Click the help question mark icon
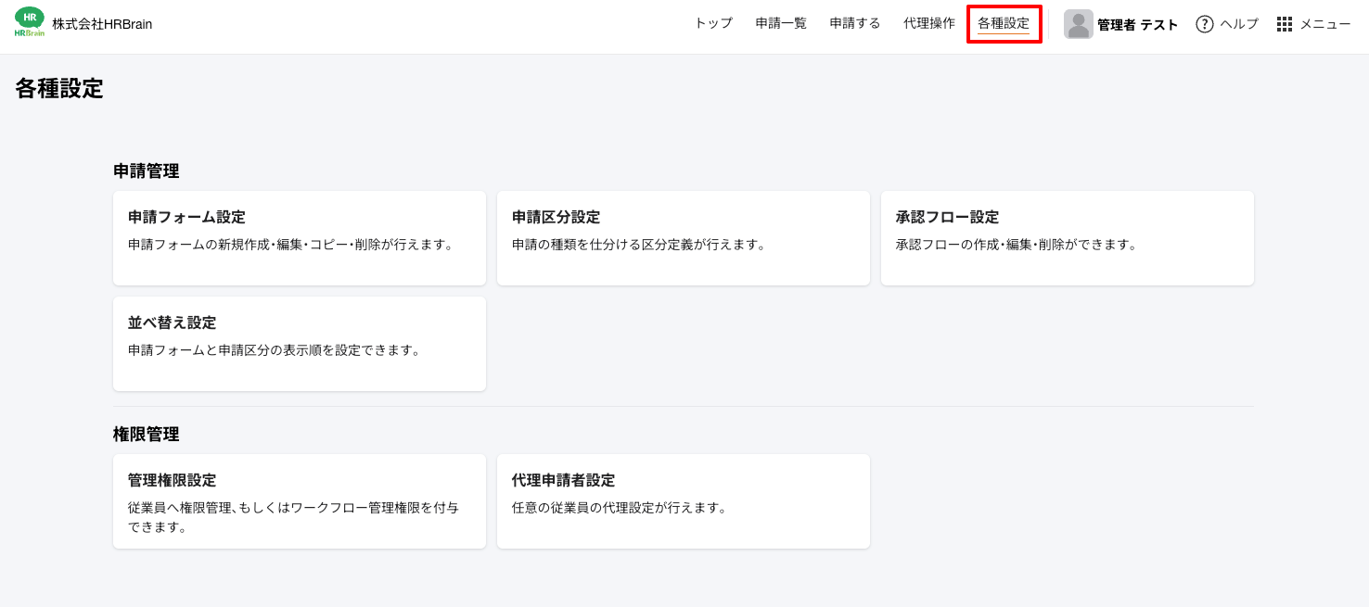This screenshot has height=607, width=1369. pos(1204,24)
